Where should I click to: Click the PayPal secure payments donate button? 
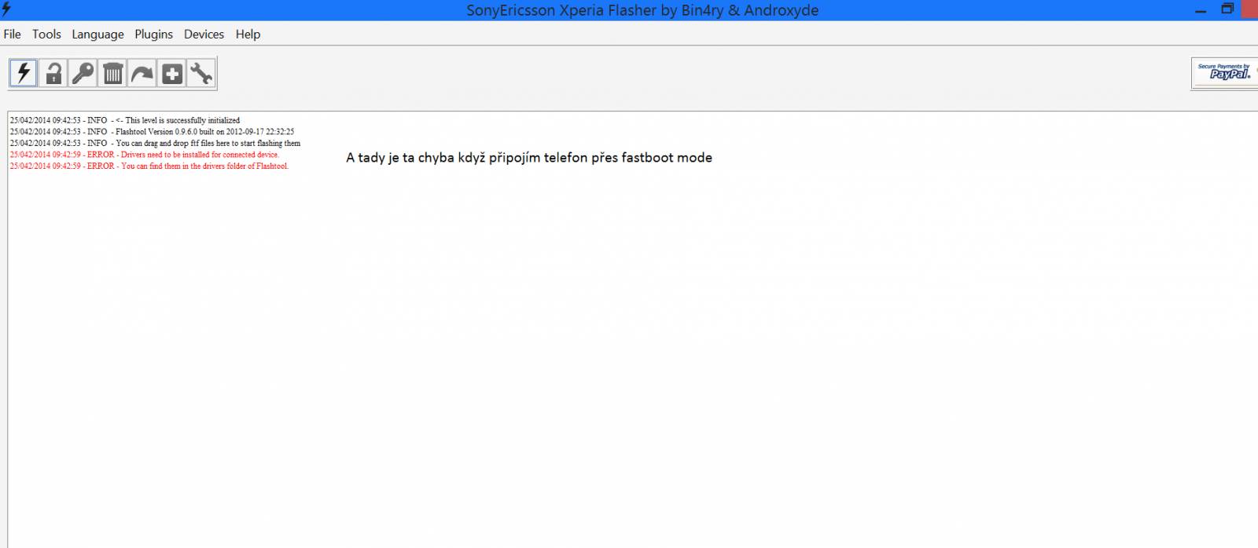[1224, 72]
